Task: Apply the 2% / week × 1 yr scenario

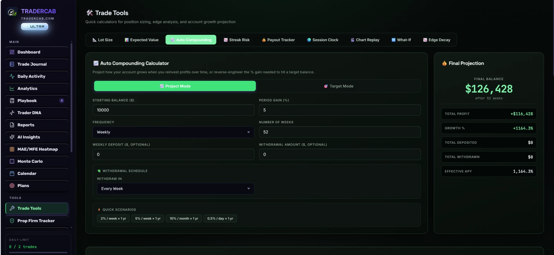Action: click(x=113, y=219)
